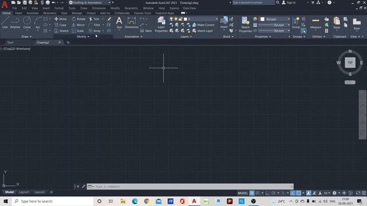
Task: Select the Text annotation tool
Action: point(119,23)
